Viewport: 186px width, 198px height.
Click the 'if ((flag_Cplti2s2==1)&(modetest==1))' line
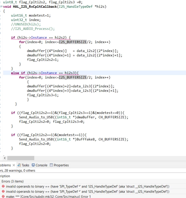pyautogui.click(x=49, y=135)
